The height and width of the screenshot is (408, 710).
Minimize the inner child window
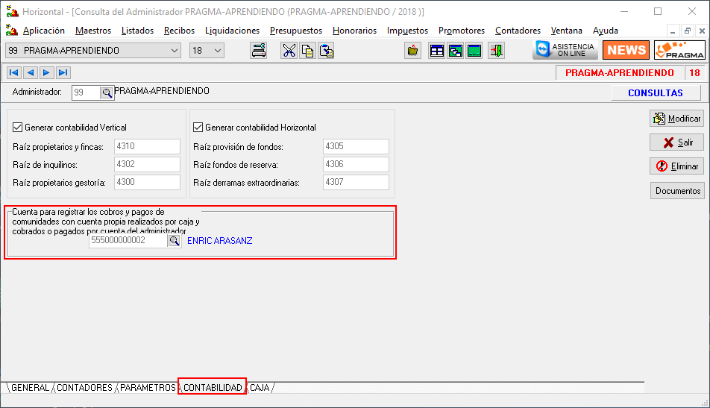click(673, 31)
